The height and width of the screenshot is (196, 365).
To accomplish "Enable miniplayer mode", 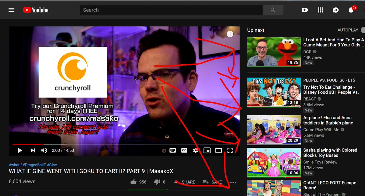I will click(x=207, y=150).
